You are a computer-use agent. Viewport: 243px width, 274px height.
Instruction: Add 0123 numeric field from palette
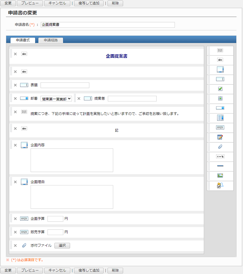[x=220, y=127]
